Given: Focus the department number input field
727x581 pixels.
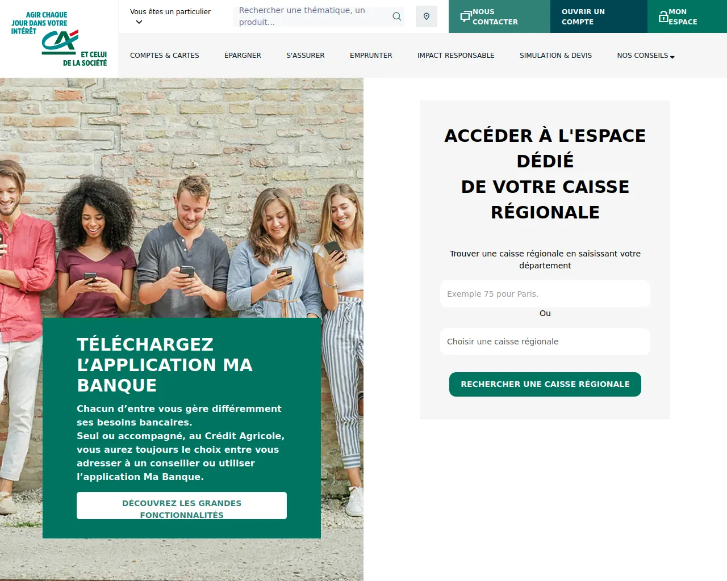Looking at the screenshot, I should [x=545, y=294].
